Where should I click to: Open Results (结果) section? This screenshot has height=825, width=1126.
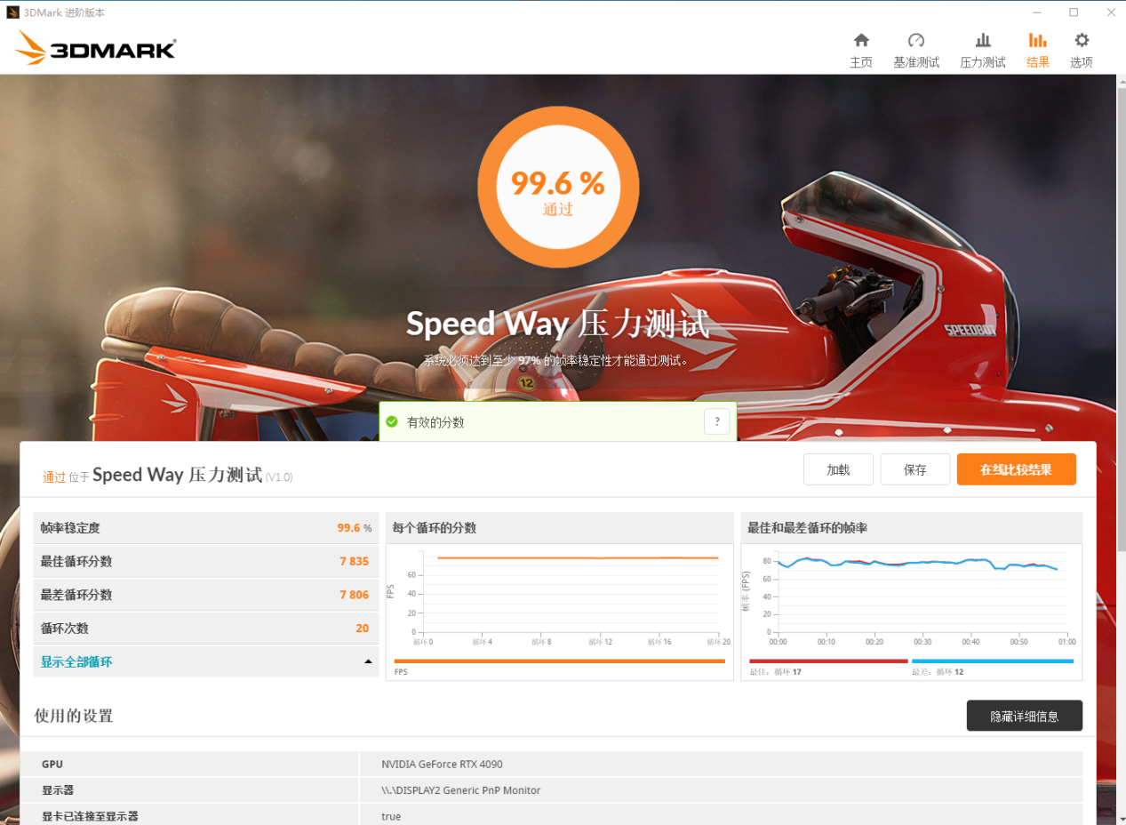(x=1038, y=51)
